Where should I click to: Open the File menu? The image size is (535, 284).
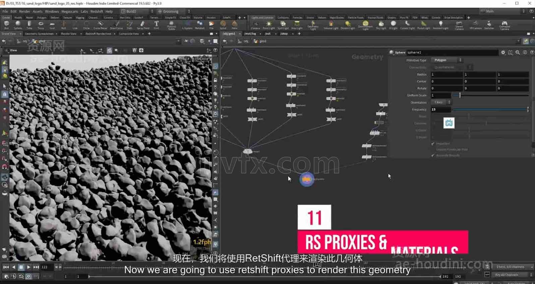coord(5,11)
